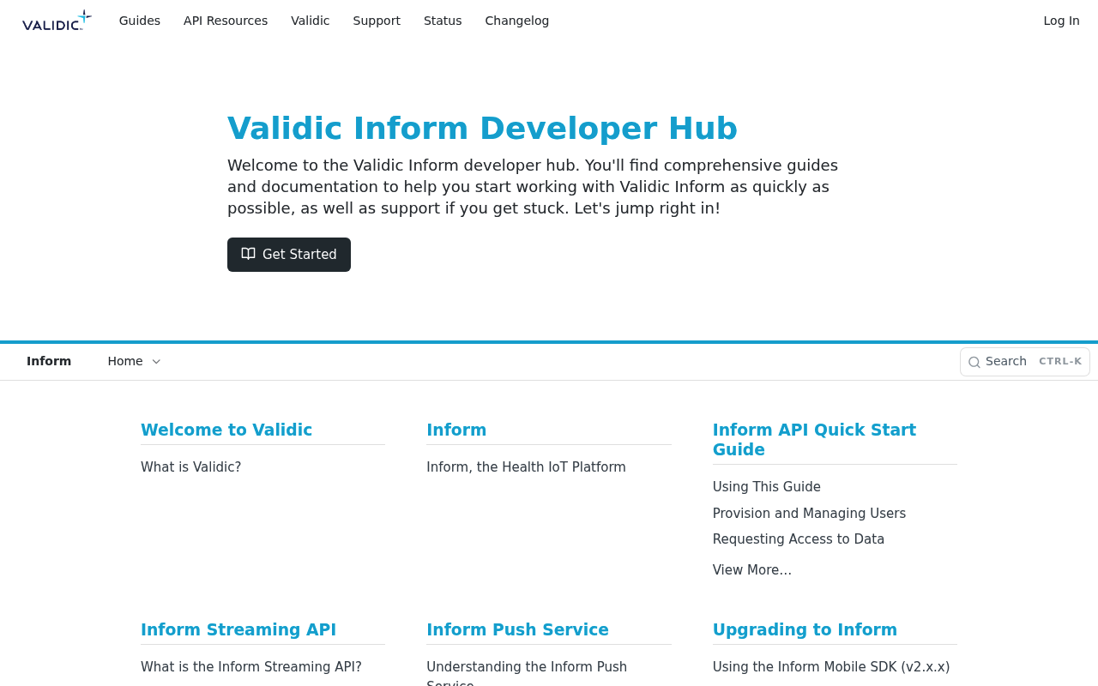1098x686 pixels.
Task: Click the CTRL-K shortcut hint
Action: tap(1060, 362)
